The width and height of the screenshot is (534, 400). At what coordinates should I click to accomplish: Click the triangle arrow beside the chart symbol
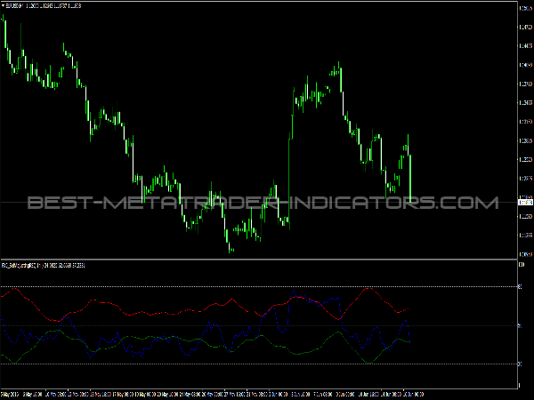point(4,6)
